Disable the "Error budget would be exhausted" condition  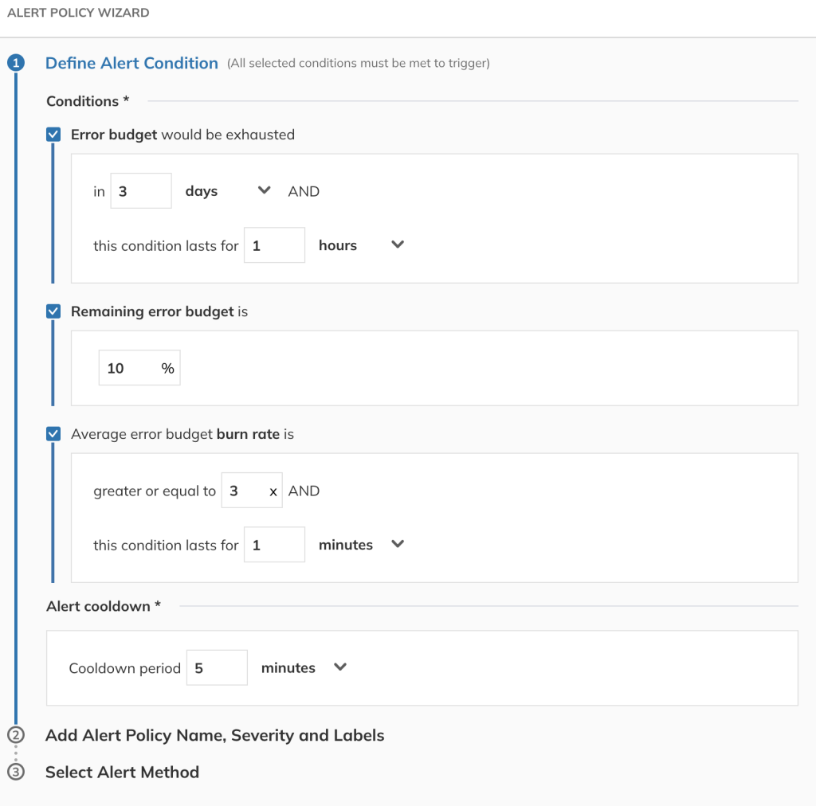pyautogui.click(x=53, y=134)
